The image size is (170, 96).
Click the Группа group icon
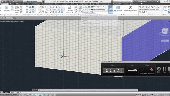click(165, 9)
